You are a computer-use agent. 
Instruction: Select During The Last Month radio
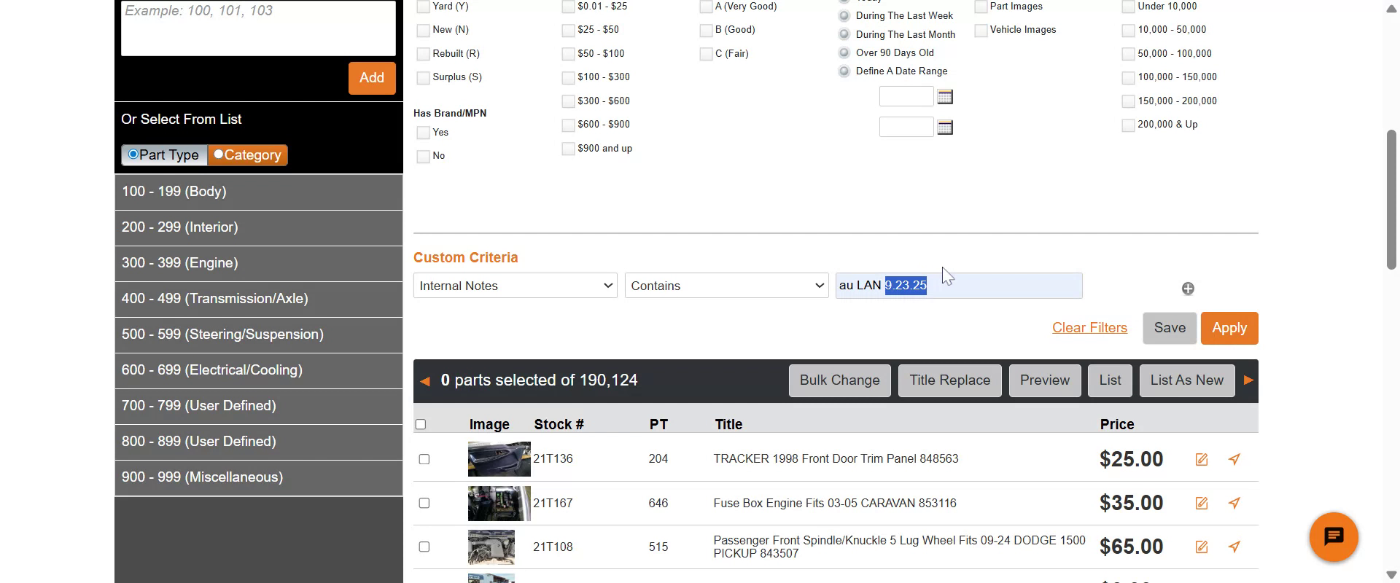[844, 34]
